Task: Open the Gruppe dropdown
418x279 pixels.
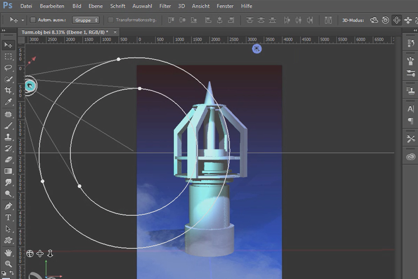Action: pyautogui.click(x=86, y=20)
